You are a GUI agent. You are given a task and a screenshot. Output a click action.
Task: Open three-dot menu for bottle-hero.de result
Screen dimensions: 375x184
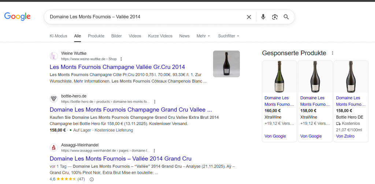(x=155, y=102)
